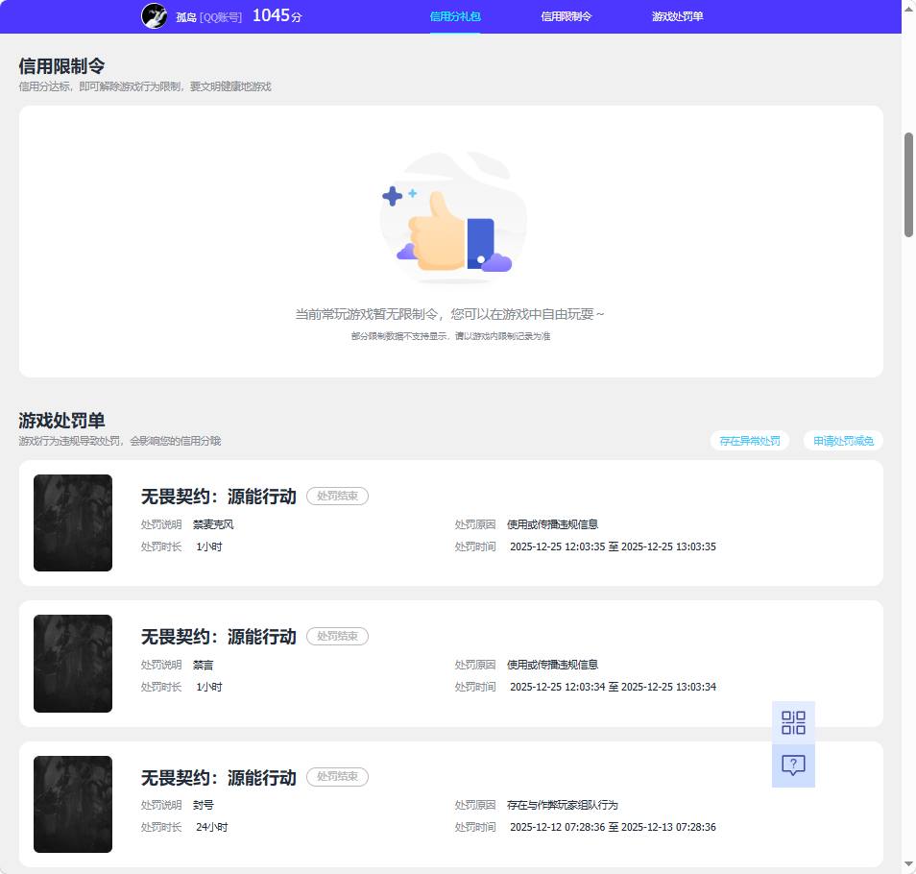
Task: Click [QQ账号] label in header
Action: tap(220, 17)
